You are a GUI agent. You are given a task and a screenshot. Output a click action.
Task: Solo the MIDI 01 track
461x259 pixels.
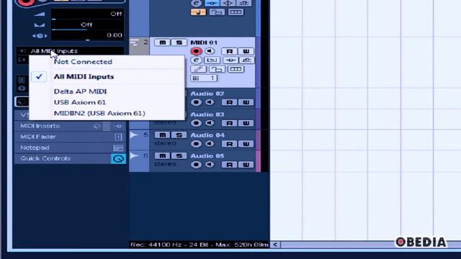(x=179, y=42)
